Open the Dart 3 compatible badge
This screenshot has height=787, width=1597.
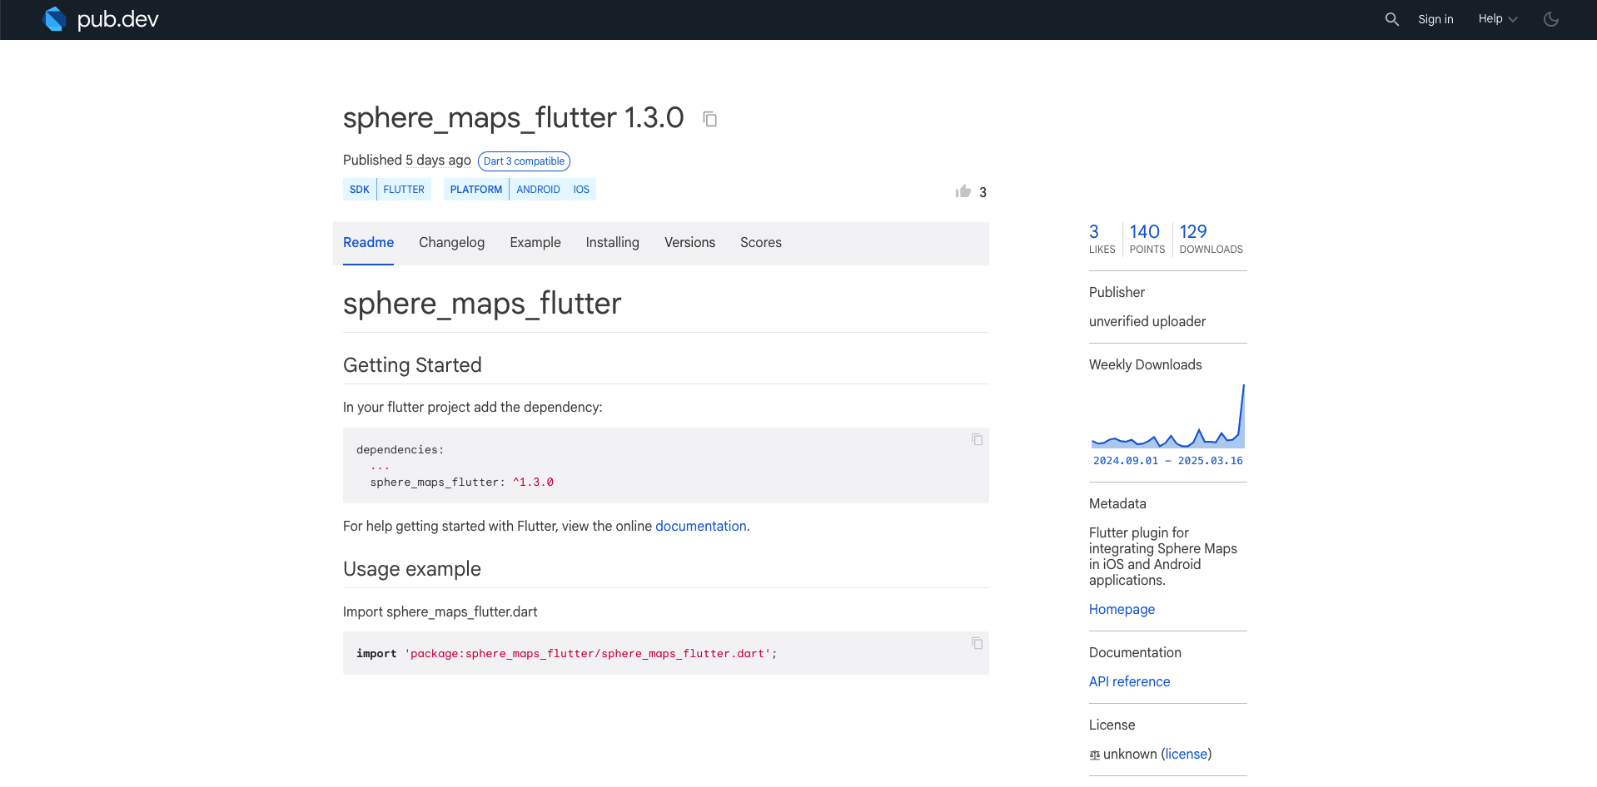(x=524, y=161)
